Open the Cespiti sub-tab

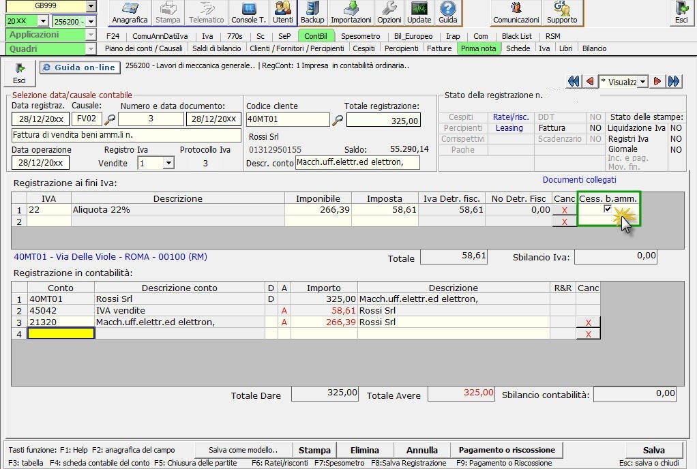pos(364,48)
